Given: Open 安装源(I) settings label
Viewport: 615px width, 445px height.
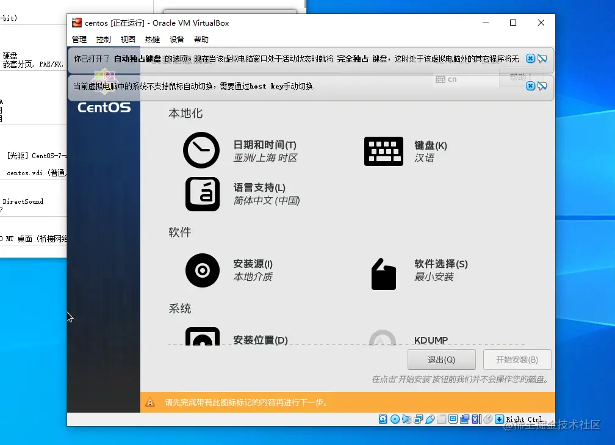Looking at the screenshot, I should 253,264.
